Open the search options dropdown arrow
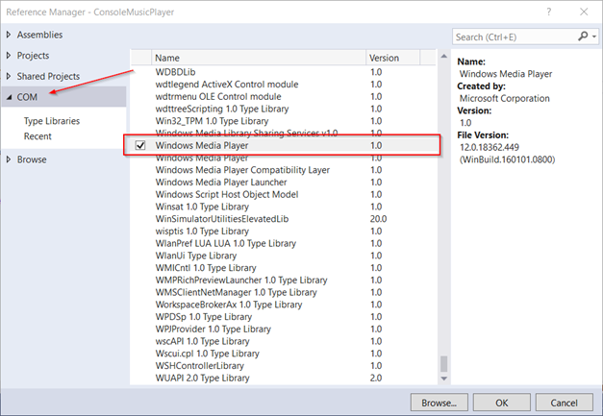This screenshot has width=603, height=416. [593, 37]
